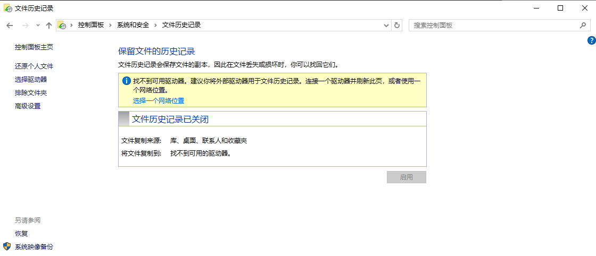Open 高级设置 in the sidebar
The height and width of the screenshot is (256, 596).
coord(28,106)
